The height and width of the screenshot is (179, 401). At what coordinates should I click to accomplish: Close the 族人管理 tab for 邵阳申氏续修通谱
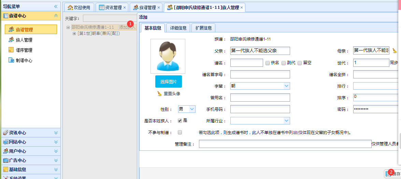pos(241,8)
